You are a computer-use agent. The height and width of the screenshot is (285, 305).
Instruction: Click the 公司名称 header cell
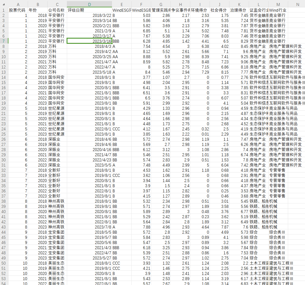point(57,10)
